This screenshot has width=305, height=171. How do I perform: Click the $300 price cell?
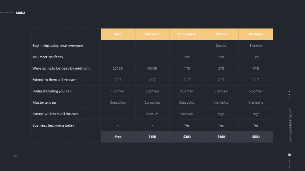pyautogui.click(x=187, y=137)
